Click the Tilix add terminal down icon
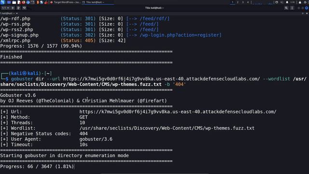 coord(24,8)
